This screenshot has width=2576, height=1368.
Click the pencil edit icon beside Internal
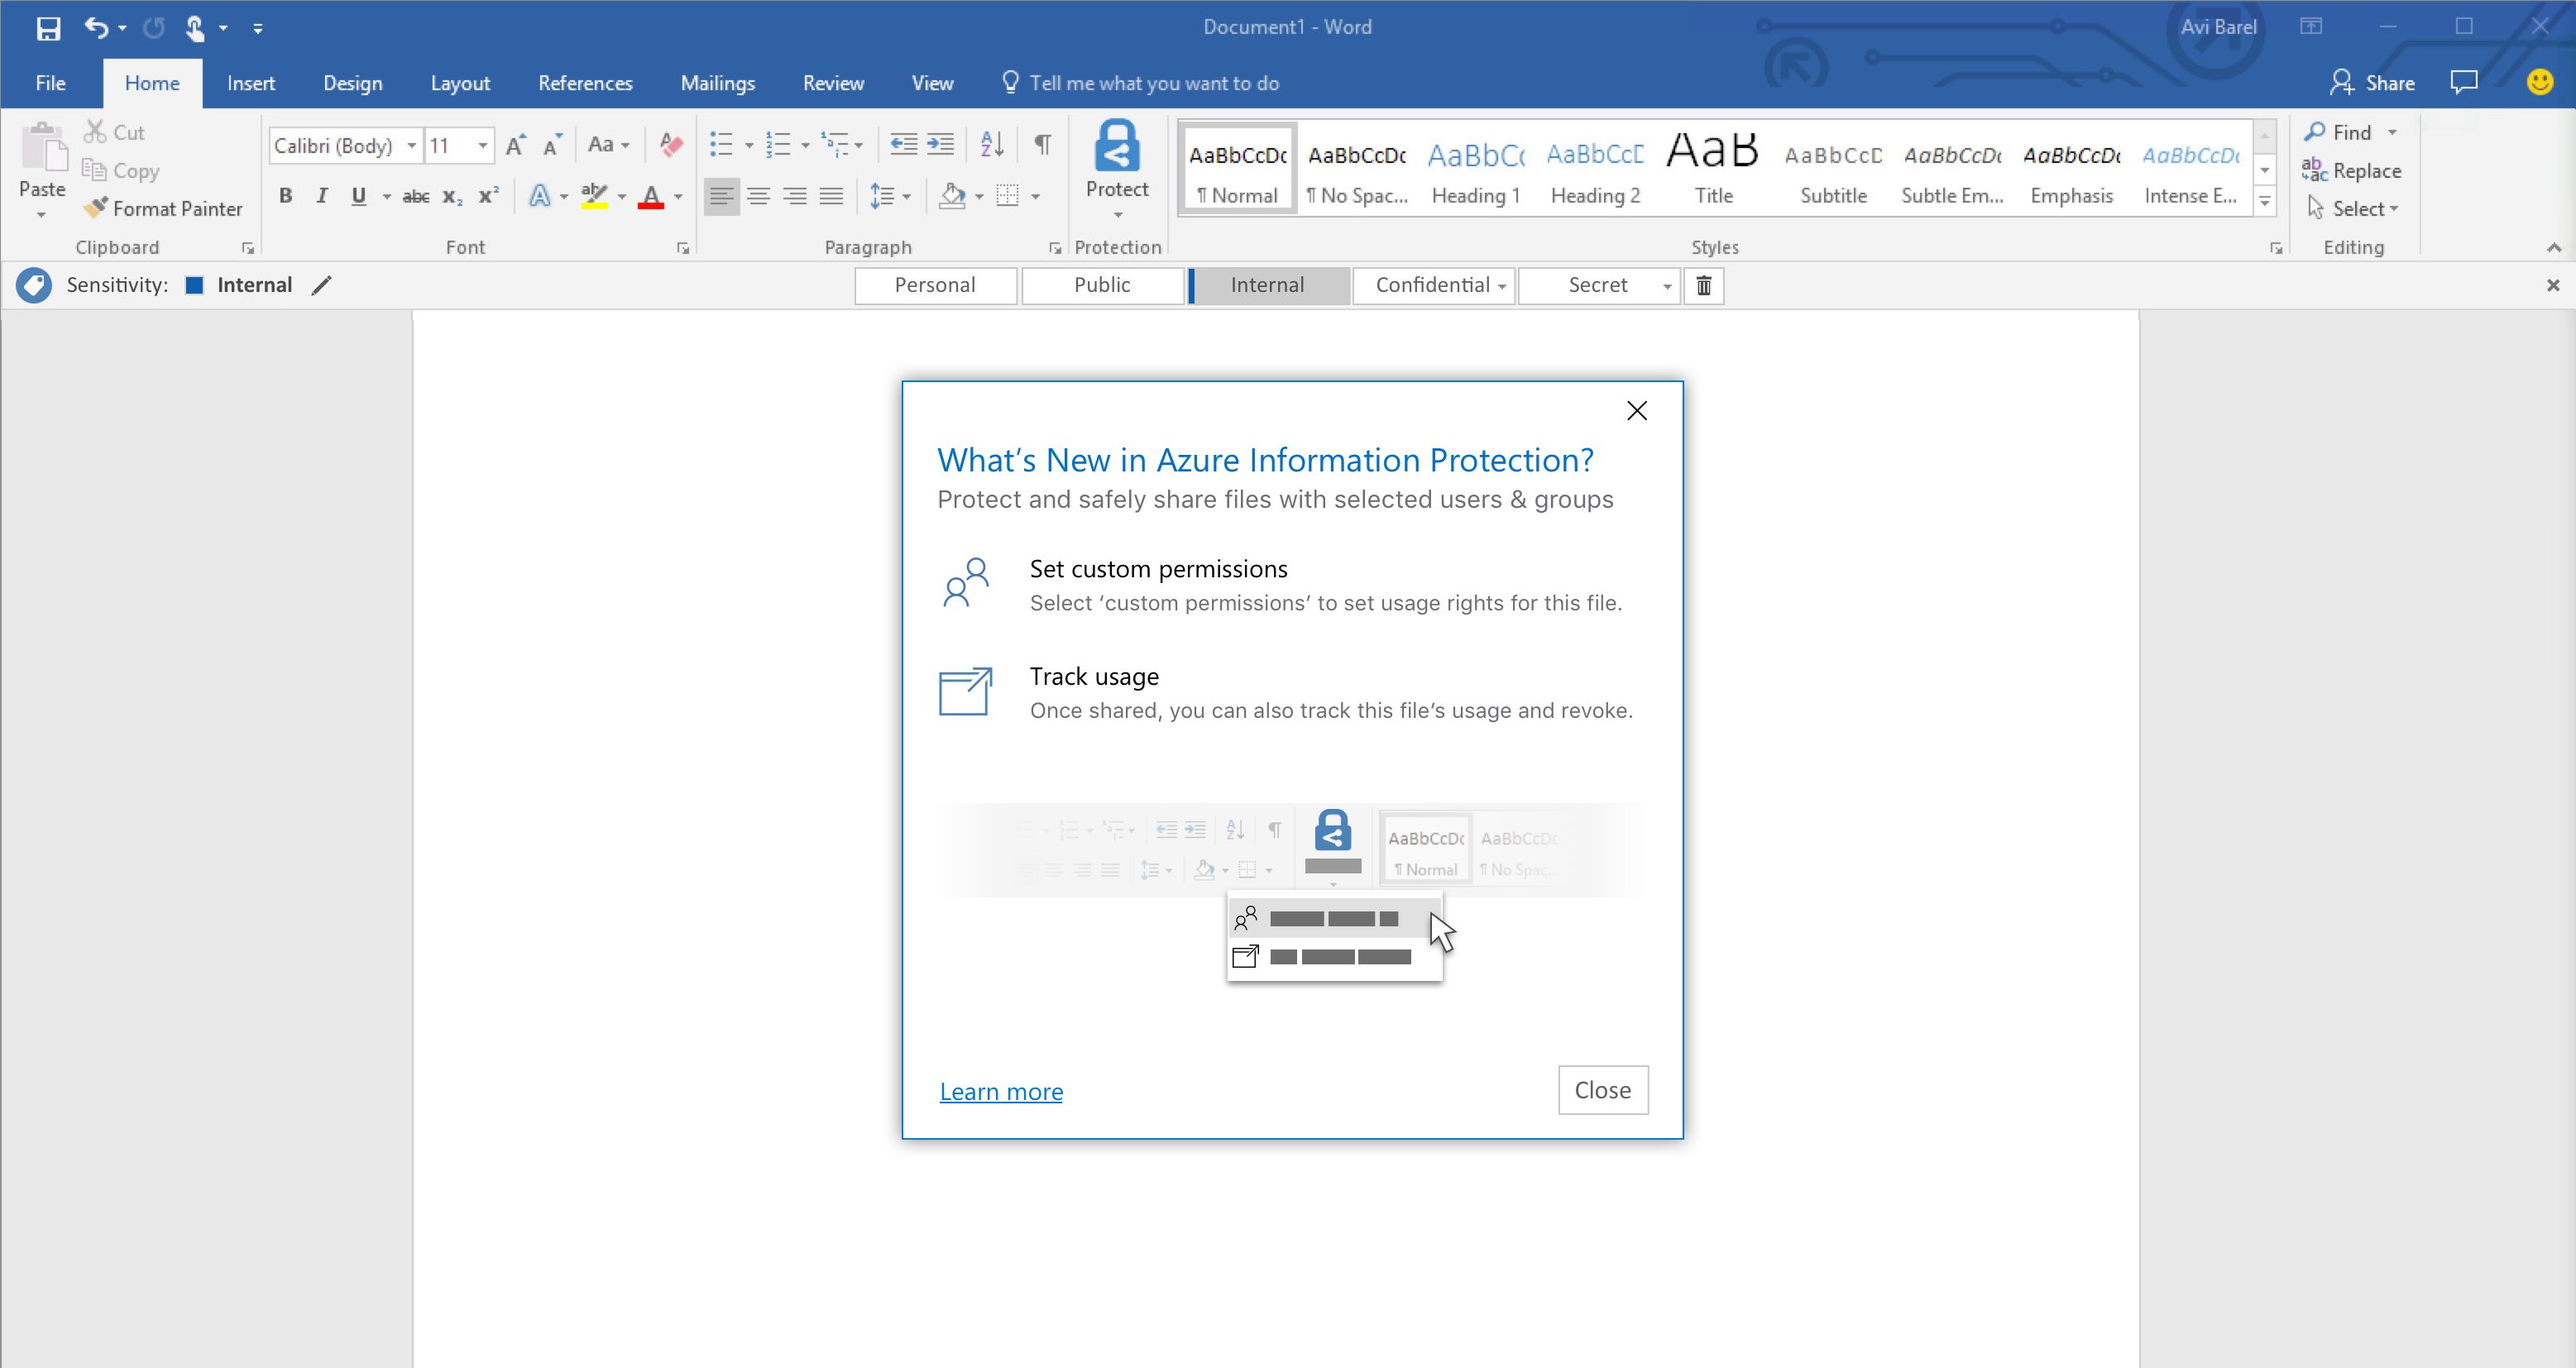tap(321, 285)
